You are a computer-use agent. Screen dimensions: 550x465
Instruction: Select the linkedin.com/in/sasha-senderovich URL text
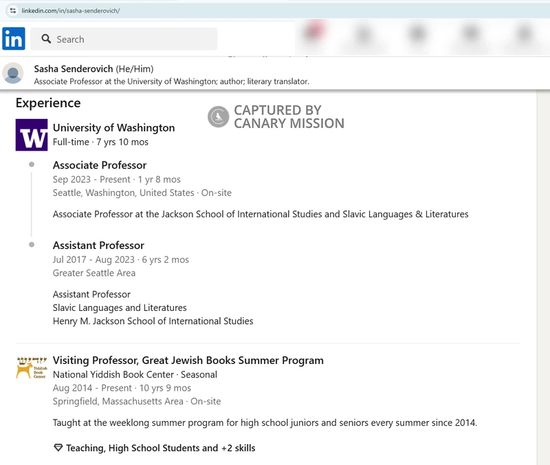click(x=71, y=11)
